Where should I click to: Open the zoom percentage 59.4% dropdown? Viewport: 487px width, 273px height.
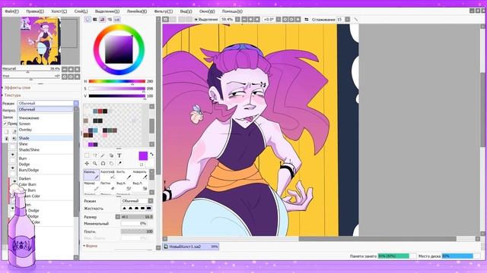tap(237, 20)
